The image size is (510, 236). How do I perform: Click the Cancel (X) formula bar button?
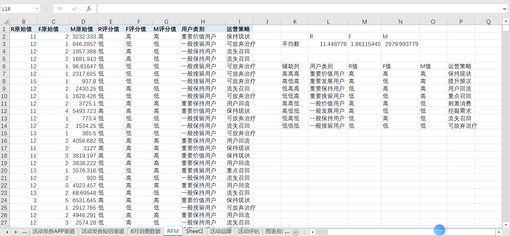[60, 9]
